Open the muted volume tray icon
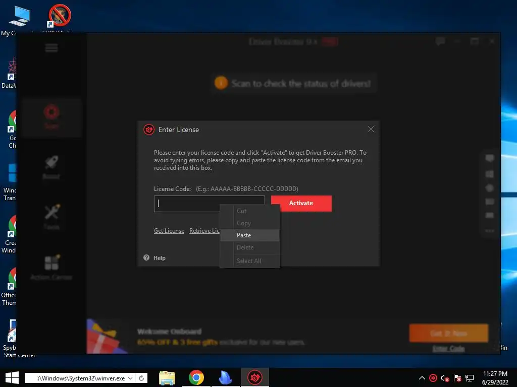517x387 pixels. click(445, 378)
